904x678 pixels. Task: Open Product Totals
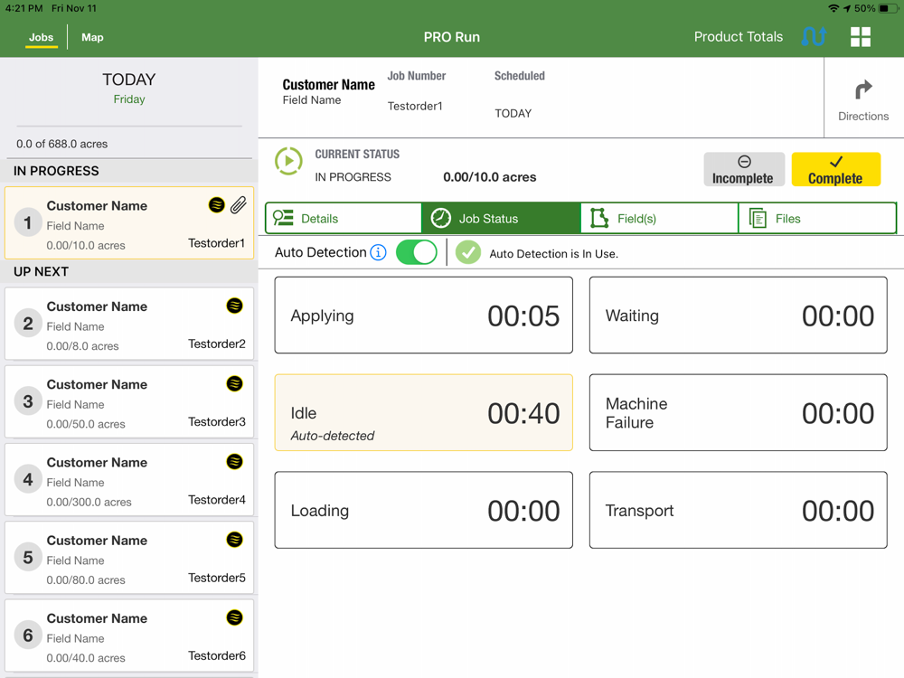(x=738, y=37)
